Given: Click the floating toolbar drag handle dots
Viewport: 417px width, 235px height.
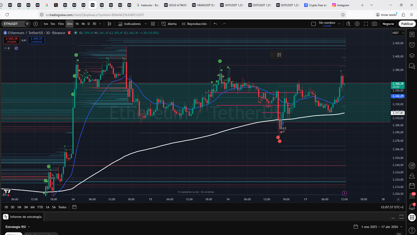Looking at the screenshot, I should (272, 55).
